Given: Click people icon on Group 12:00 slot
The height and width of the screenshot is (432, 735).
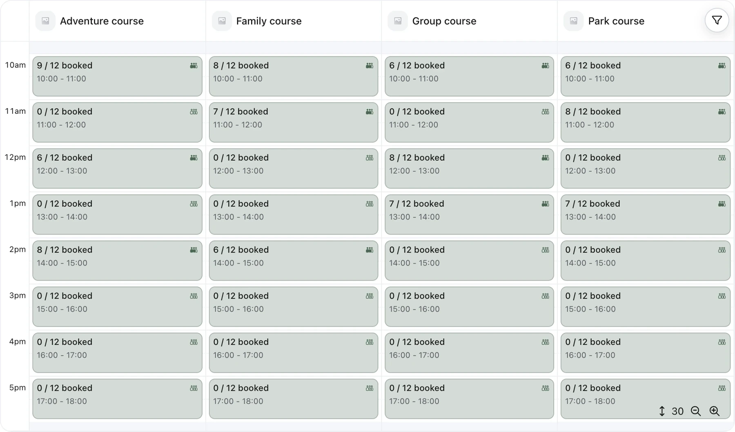Looking at the screenshot, I should 546,158.
